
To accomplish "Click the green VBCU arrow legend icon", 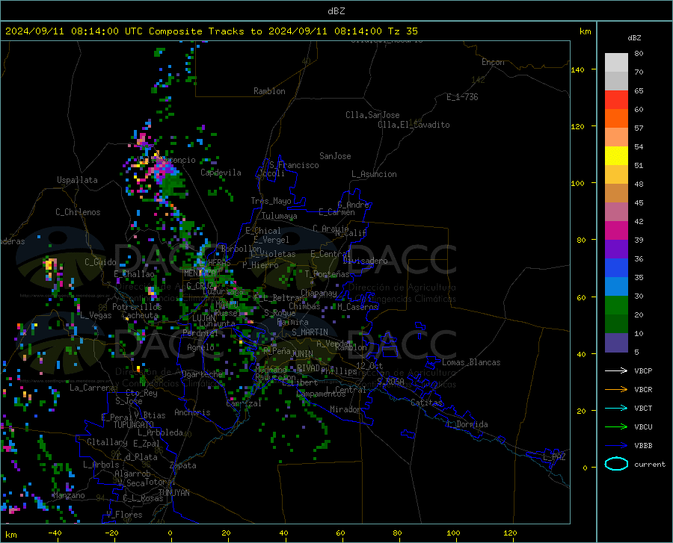I will pyautogui.click(x=616, y=427).
